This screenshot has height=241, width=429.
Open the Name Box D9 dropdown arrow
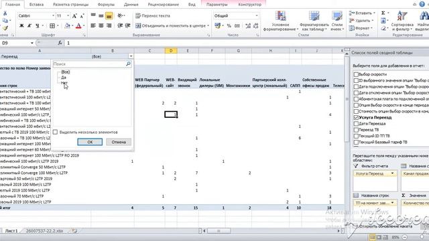(32, 43)
